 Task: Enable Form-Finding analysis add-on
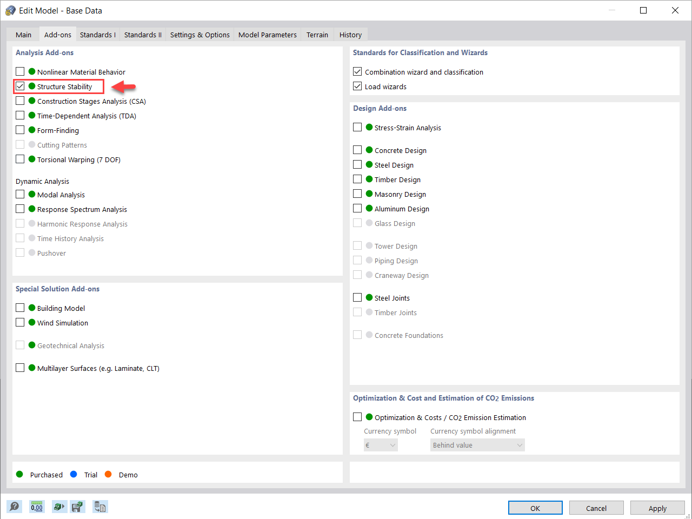click(20, 130)
